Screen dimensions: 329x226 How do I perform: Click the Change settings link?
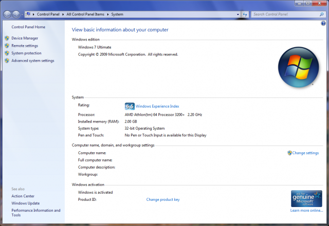tap(305, 153)
